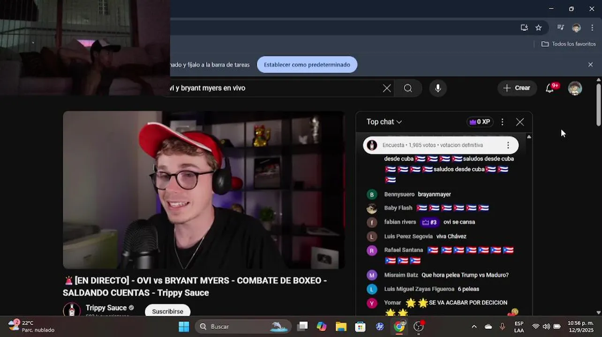Open the YouTube account avatar menu
Screen dimensions: 602x337
(x=575, y=88)
